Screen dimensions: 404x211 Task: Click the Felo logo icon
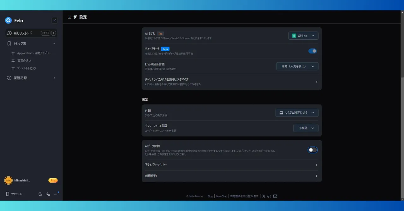pos(9,20)
